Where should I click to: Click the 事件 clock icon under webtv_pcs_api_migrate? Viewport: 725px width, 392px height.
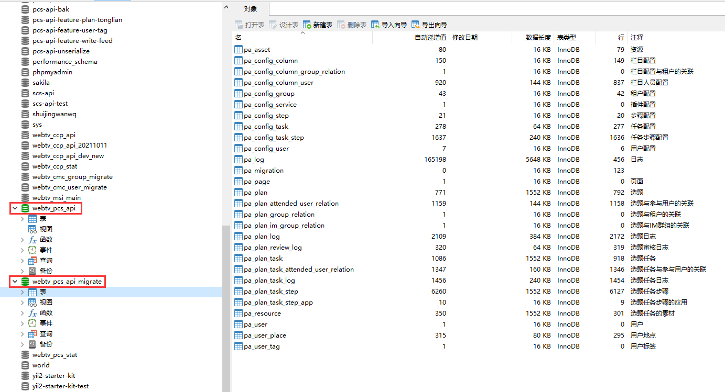pos(33,323)
